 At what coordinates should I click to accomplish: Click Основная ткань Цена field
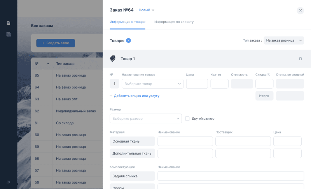click(x=287, y=141)
